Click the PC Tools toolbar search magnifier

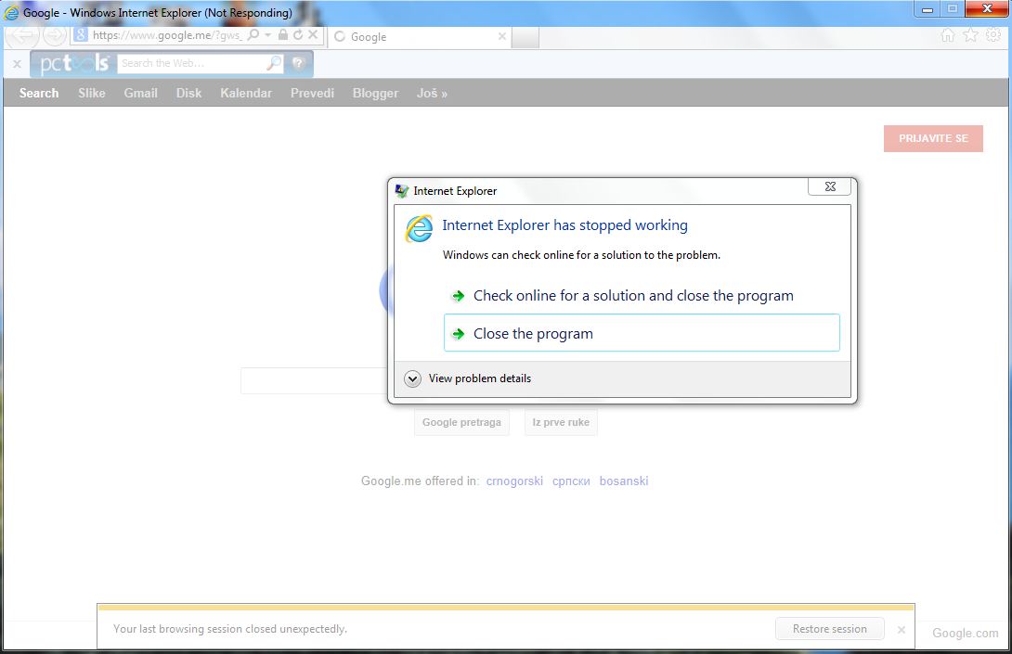[x=274, y=63]
